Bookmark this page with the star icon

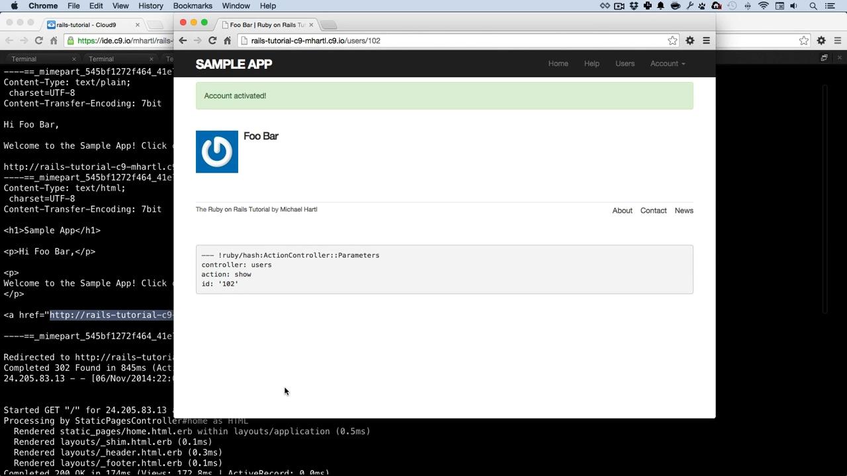point(672,40)
